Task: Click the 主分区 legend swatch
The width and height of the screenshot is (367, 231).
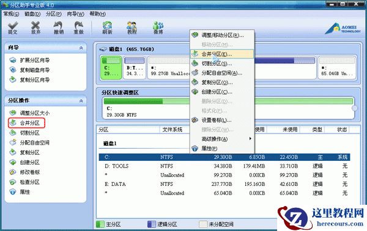Action: click(100, 224)
